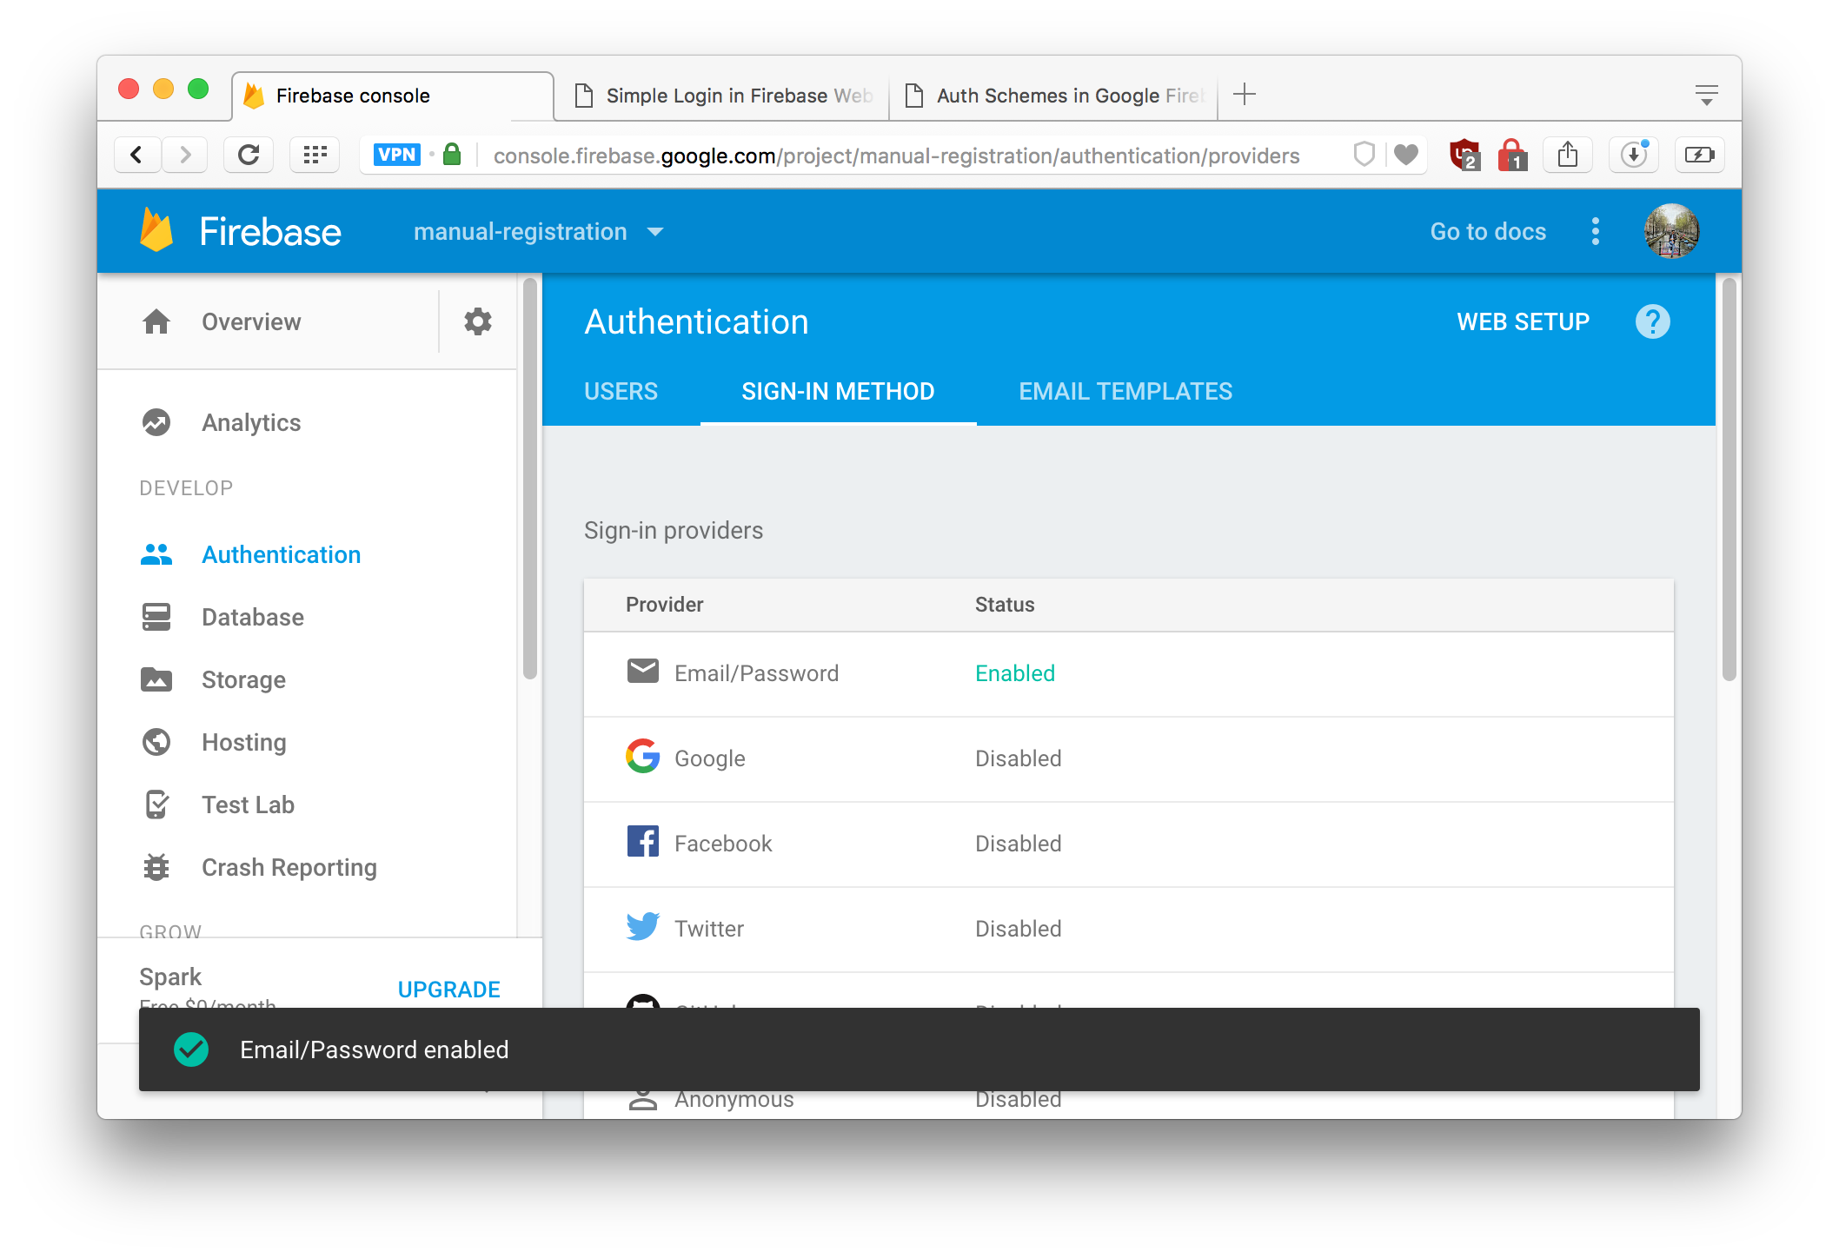
Task: Click the Test Lab checklist icon
Action: 156,804
